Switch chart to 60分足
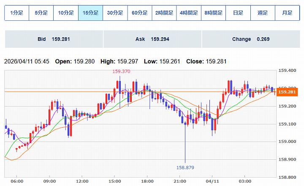Viewport: 304px width, 186px height. tap(140, 13)
